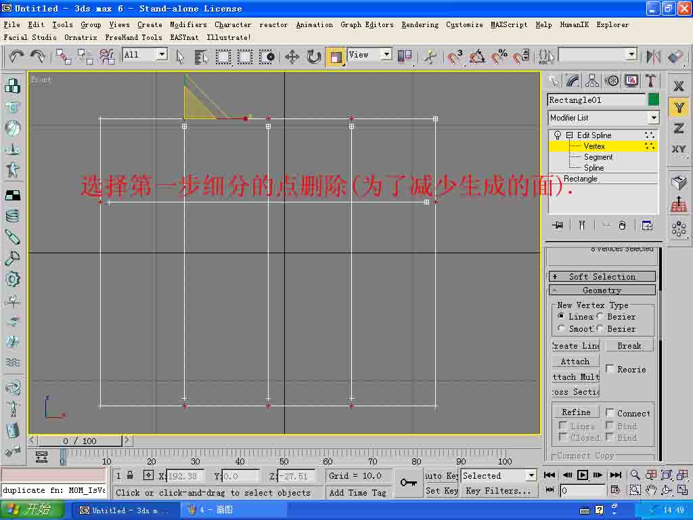Click the Mirror tool icon
Image resolution: width=693 pixels, height=520 pixels.
654,56
